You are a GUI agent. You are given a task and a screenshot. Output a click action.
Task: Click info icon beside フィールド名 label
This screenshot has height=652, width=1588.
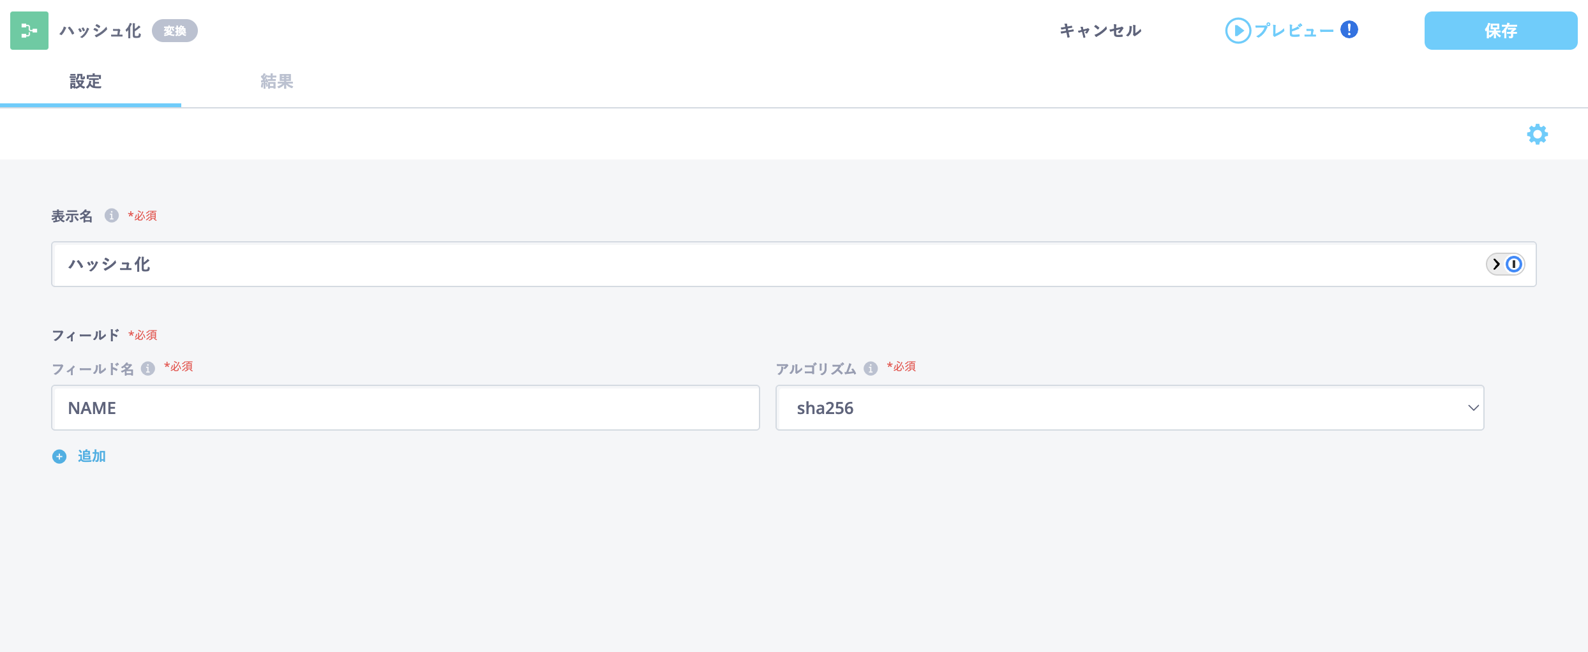pyautogui.click(x=148, y=369)
